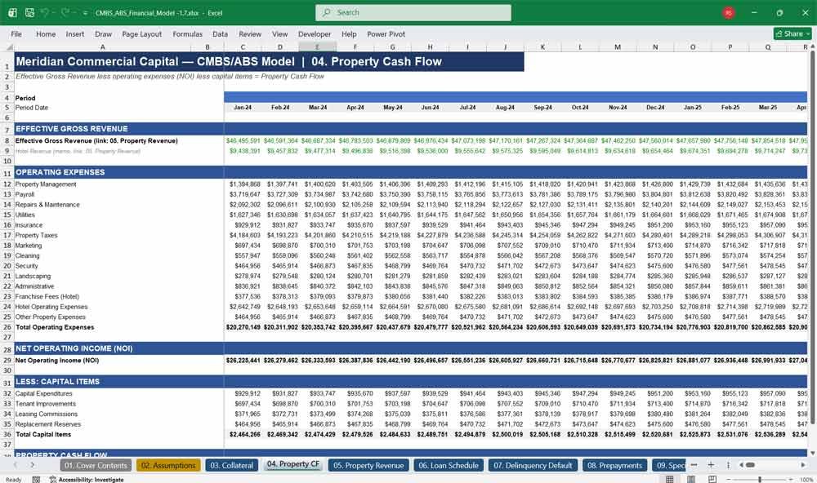Switch to 01. Cover Contents sheet
This screenshot has width=817, height=483.
(x=96, y=465)
